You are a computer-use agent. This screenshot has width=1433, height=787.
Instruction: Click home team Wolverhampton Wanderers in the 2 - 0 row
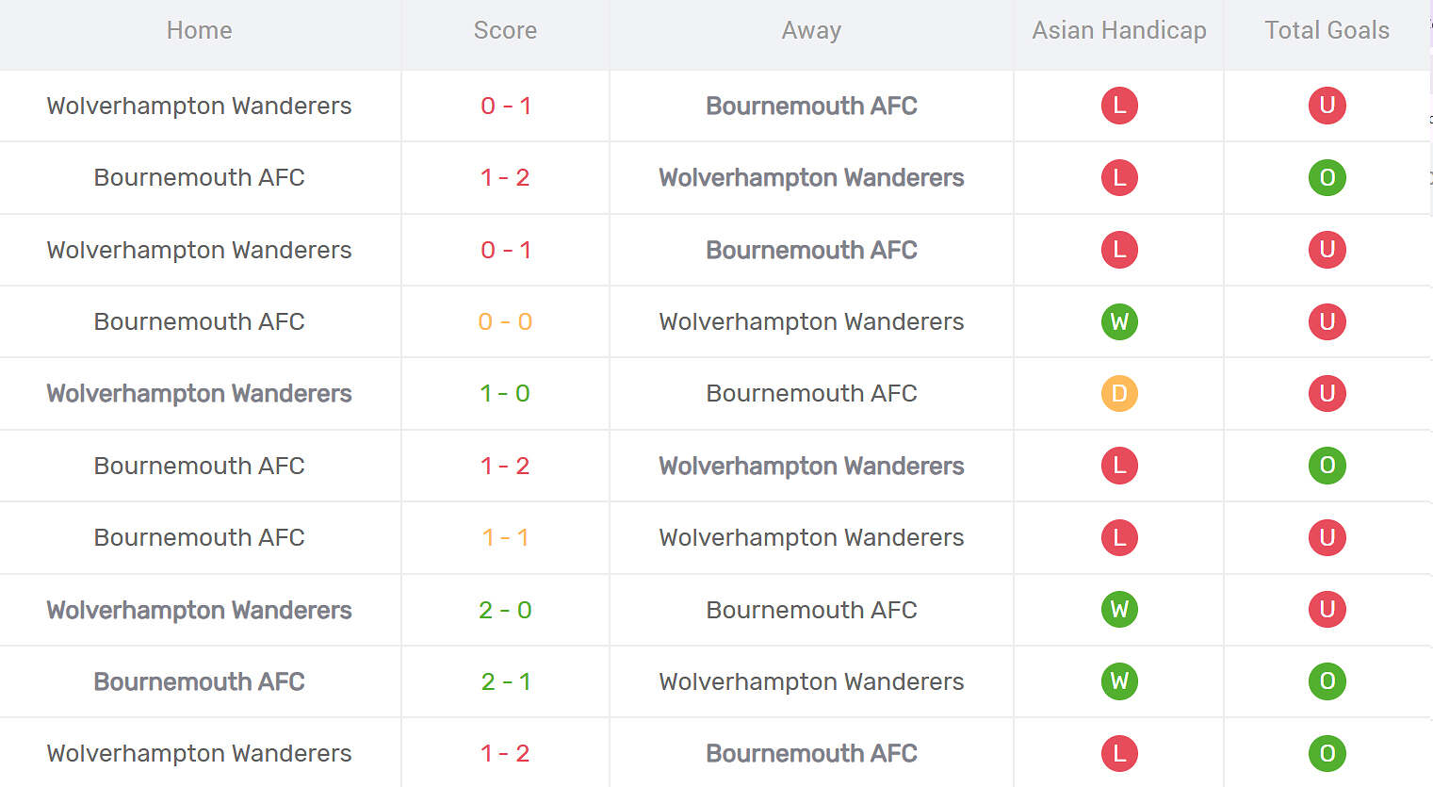pos(199,611)
